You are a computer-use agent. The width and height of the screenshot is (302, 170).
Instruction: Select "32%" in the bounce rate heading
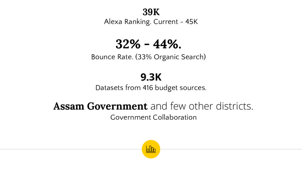128,44
